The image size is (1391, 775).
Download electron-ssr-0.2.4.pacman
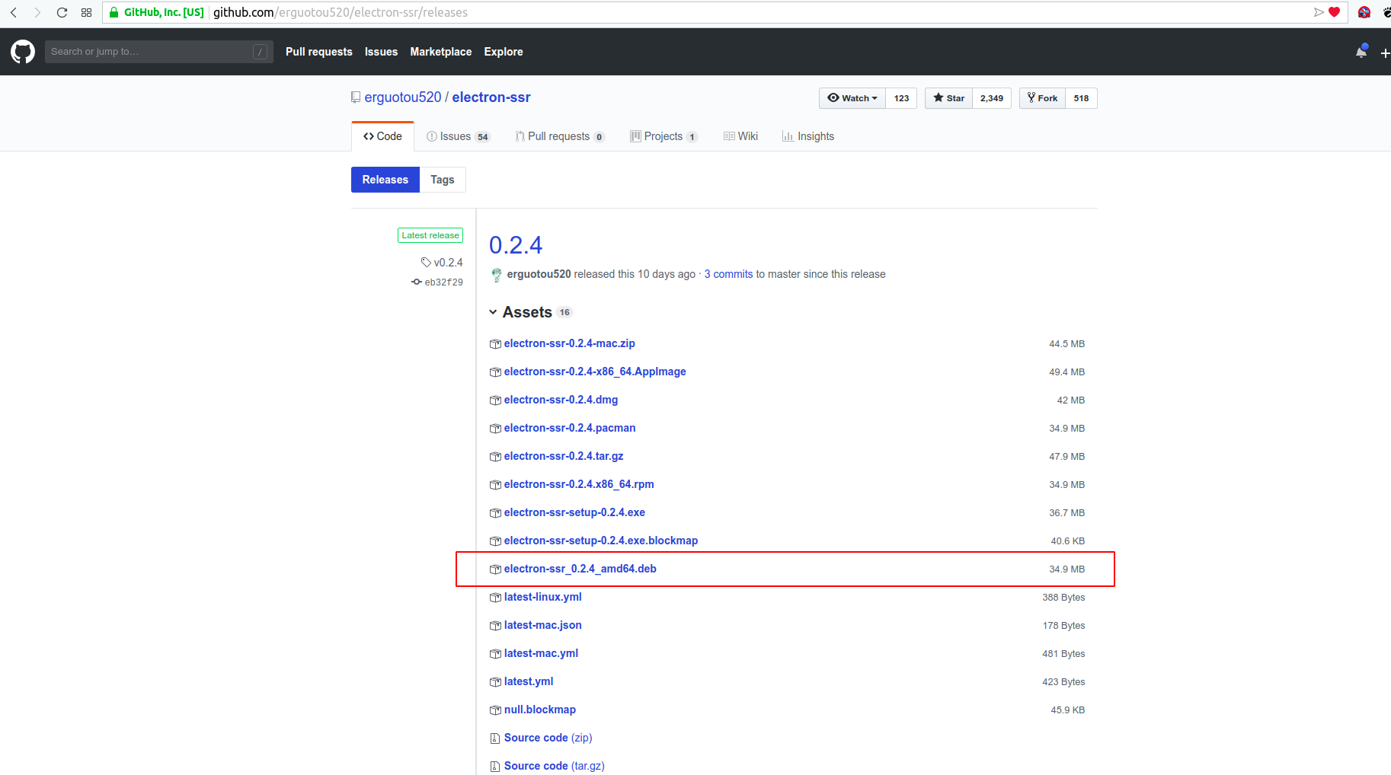(x=570, y=428)
